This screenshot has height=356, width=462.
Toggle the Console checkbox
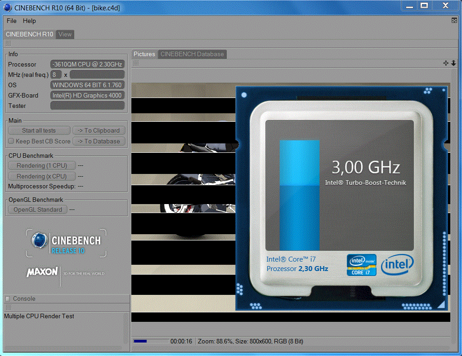8,298
